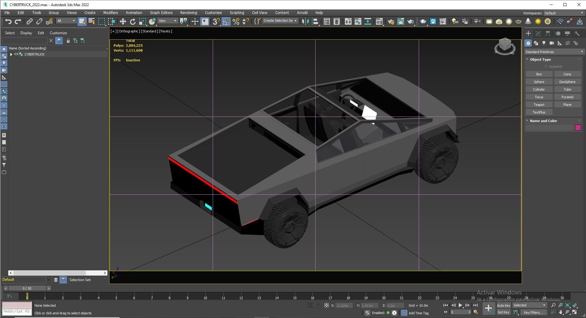The height and width of the screenshot is (318, 586).
Task: Create a GeoSphere primitive
Action: coord(567,82)
